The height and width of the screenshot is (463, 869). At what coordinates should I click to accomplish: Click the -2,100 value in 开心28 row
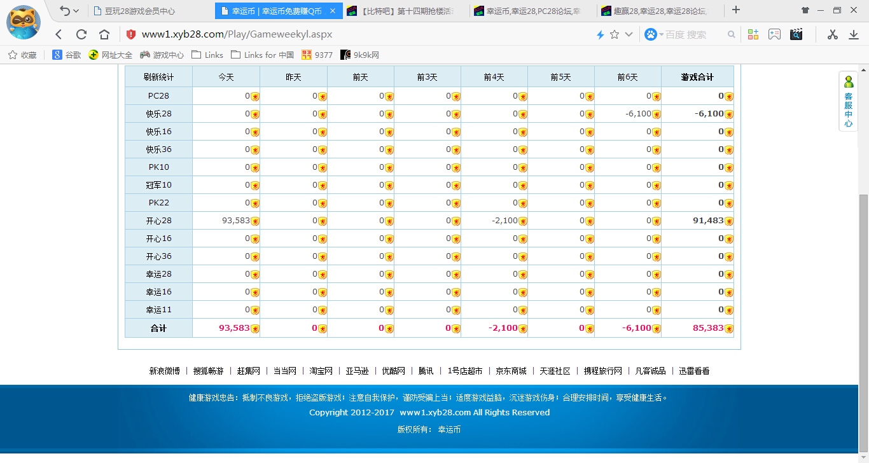(x=505, y=221)
